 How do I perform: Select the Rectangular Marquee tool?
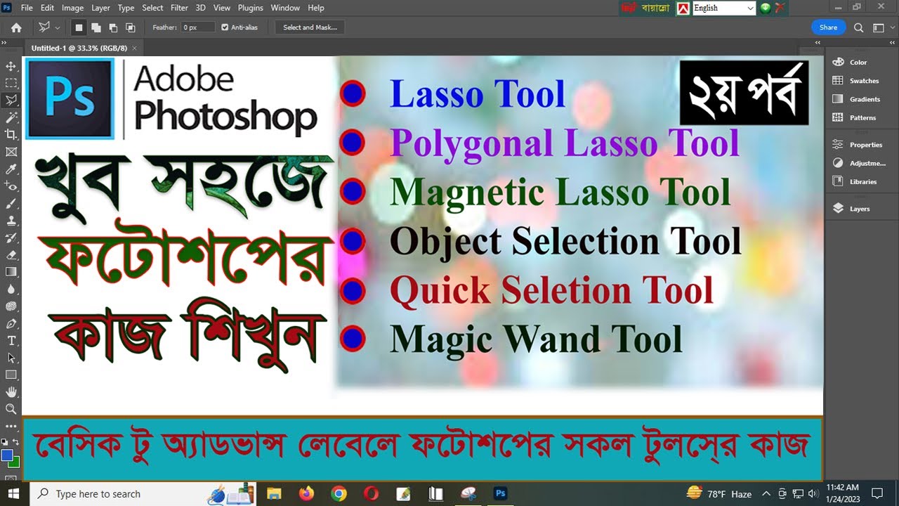pos(11,83)
